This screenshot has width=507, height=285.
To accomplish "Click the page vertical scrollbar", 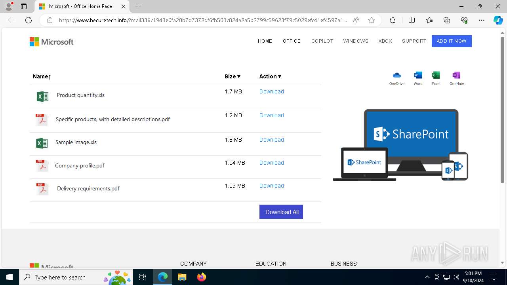I will click(x=502, y=110).
